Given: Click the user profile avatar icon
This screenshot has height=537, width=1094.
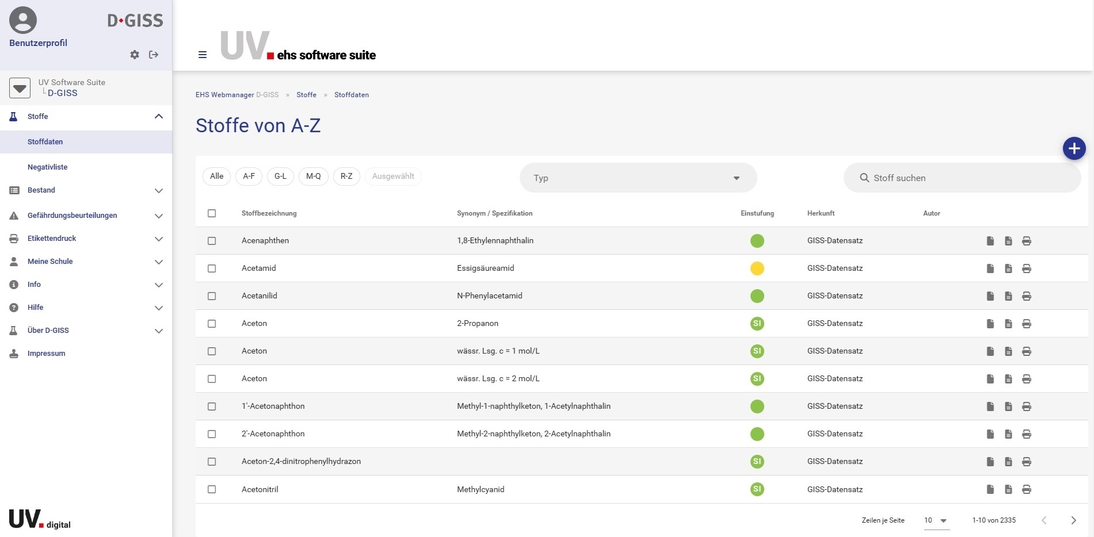Looking at the screenshot, I should [x=23, y=20].
